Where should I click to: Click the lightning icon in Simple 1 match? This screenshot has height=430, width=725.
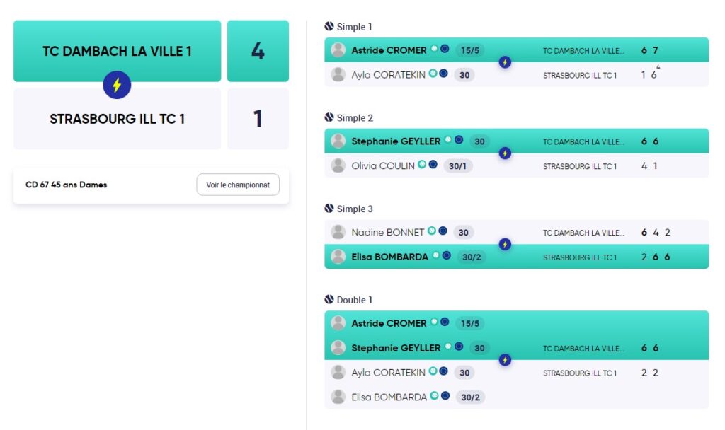point(505,62)
